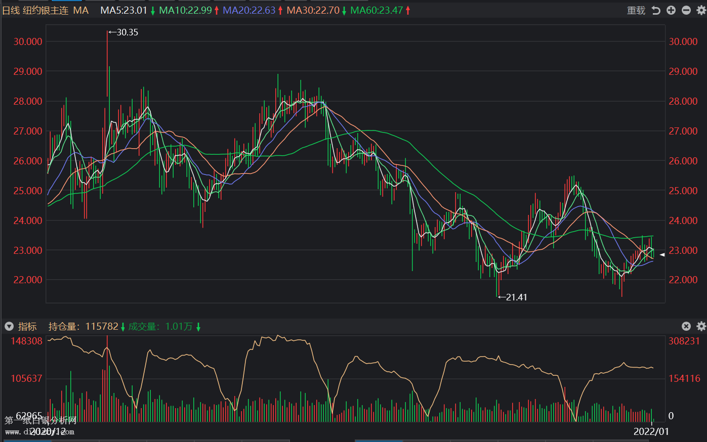The height and width of the screenshot is (442, 707).
Task: Click the 重载 reload button
Action: [636, 10]
